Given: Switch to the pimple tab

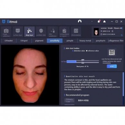Looking at the screenshot, I should coord(70,41).
